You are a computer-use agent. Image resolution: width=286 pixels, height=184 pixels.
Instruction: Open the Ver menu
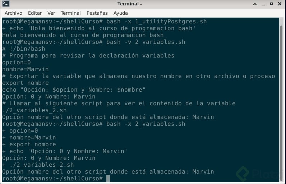pos(51,13)
